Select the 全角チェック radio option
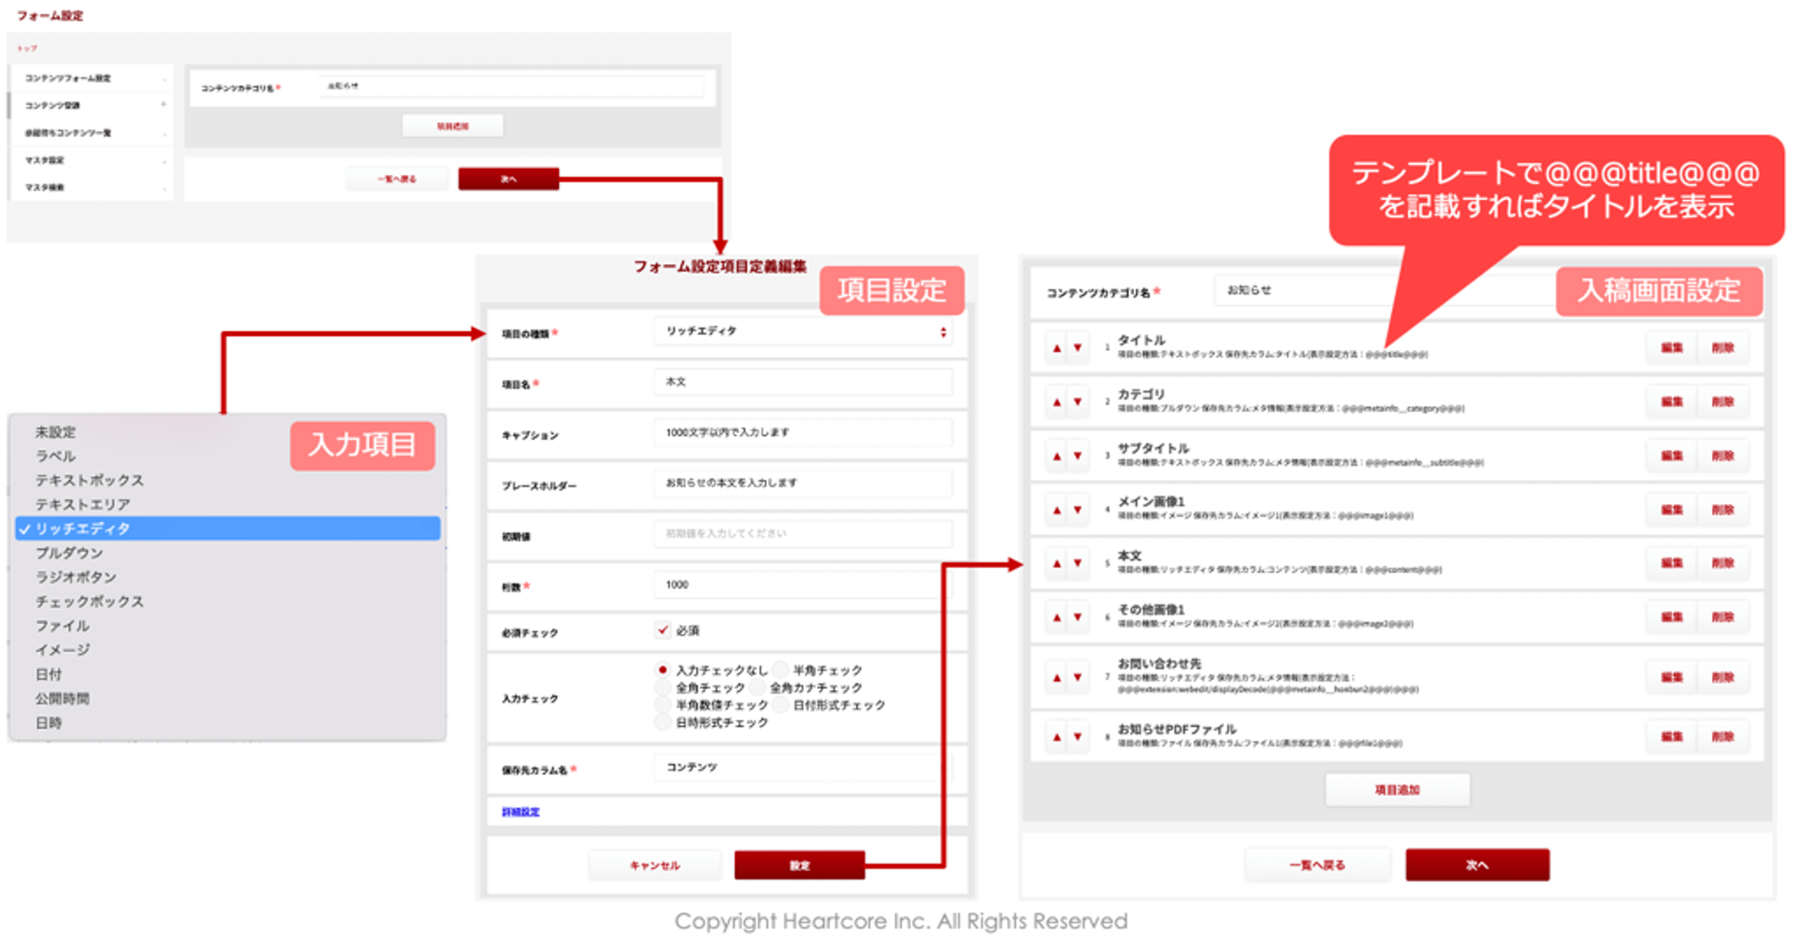 click(663, 687)
